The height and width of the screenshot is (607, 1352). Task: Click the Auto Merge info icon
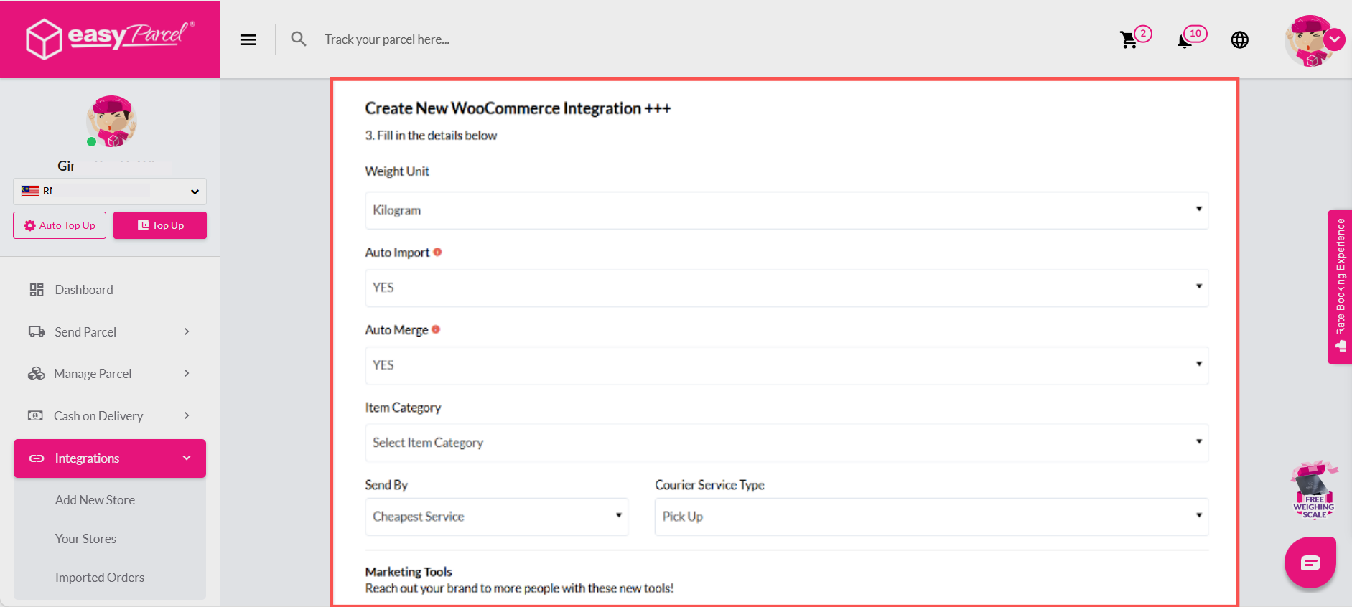coord(436,329)
